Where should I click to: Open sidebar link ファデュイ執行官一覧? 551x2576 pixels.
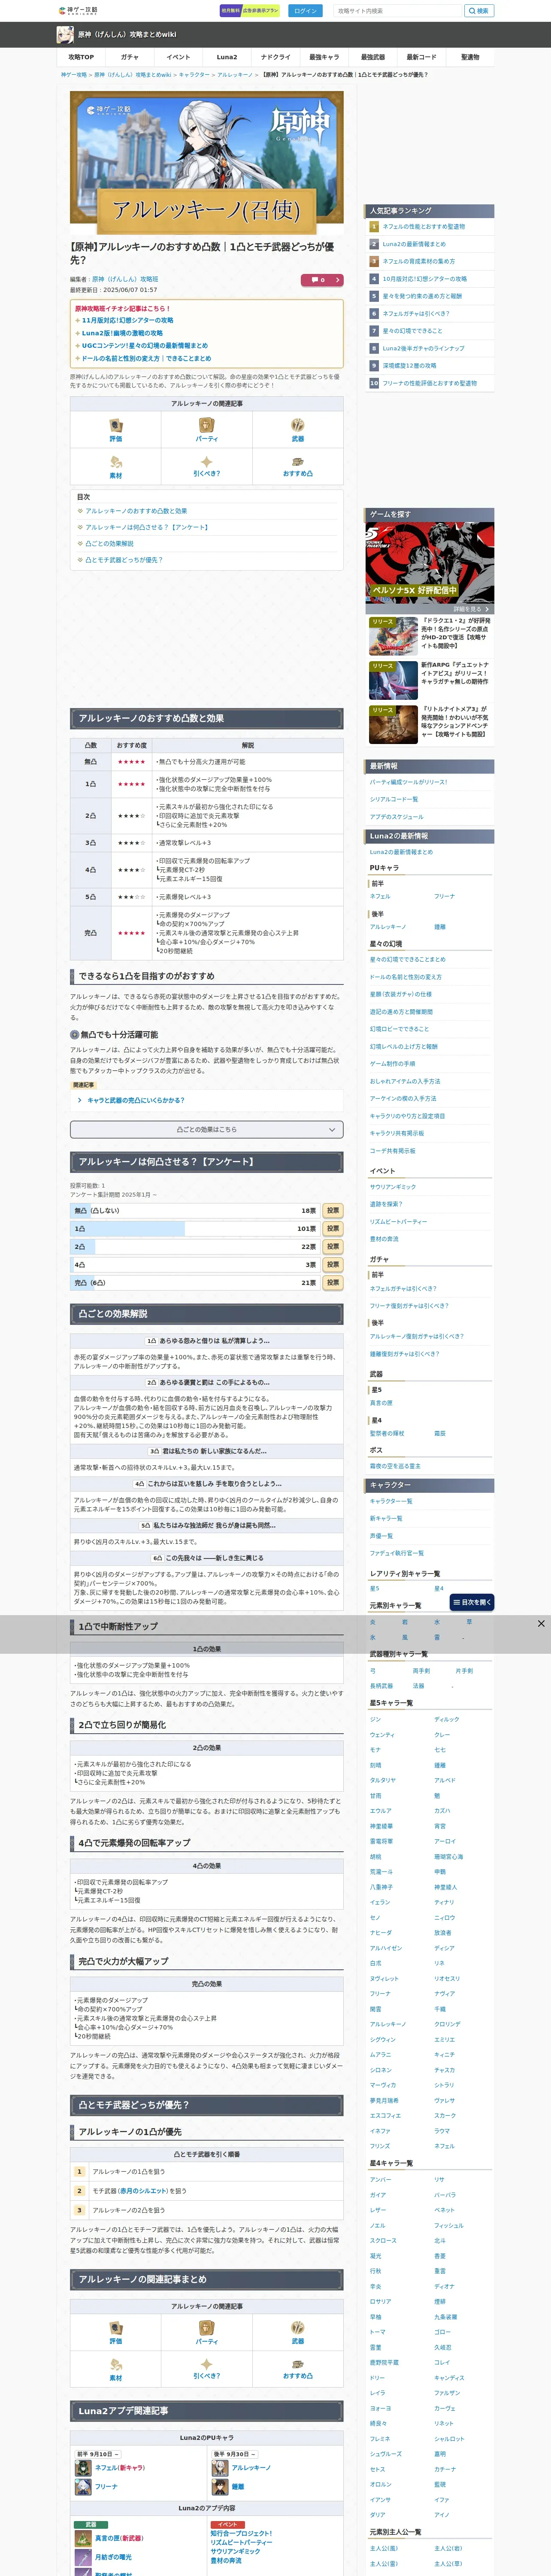(397, 1553)
